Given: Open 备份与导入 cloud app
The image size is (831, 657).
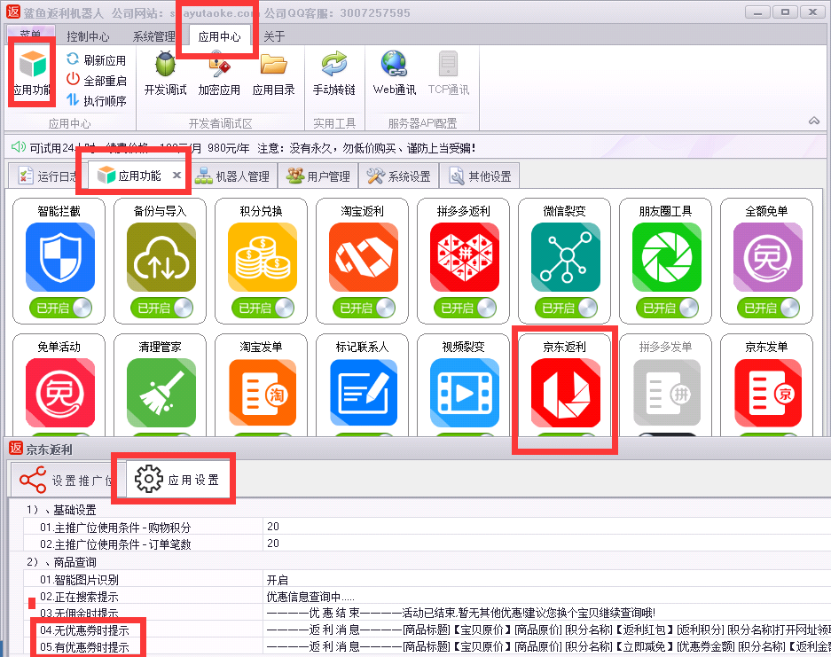Looking at the screenshot, I should pos(161,257).
